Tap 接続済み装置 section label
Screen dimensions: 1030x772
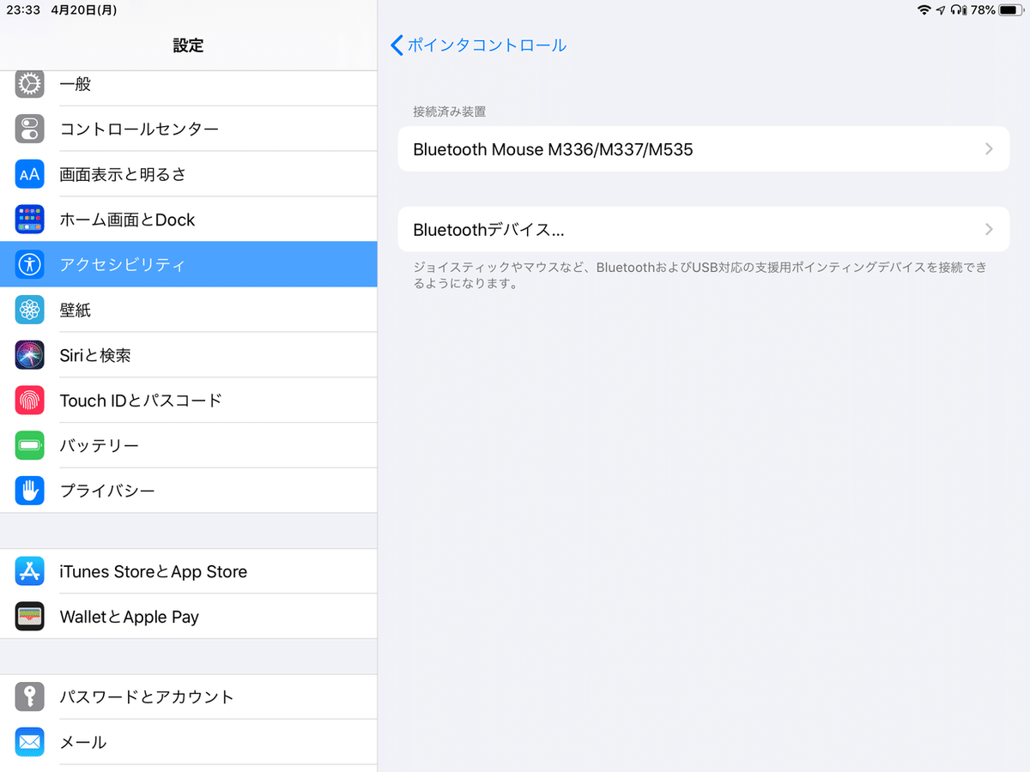coord(450,112)
